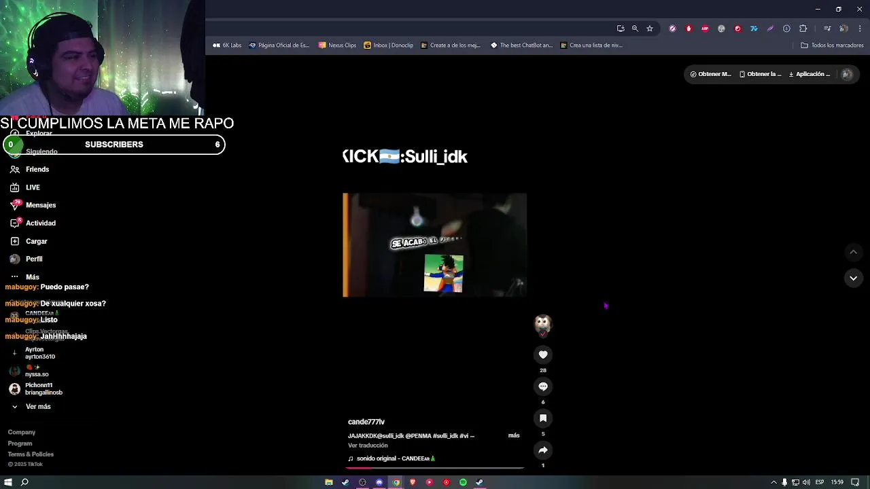Bookmark this page with star icon
This screenshot has height=489, width=870.
(650, 29)
